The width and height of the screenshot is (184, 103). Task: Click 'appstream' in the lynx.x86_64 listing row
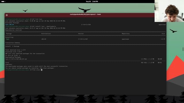[162, 25]
